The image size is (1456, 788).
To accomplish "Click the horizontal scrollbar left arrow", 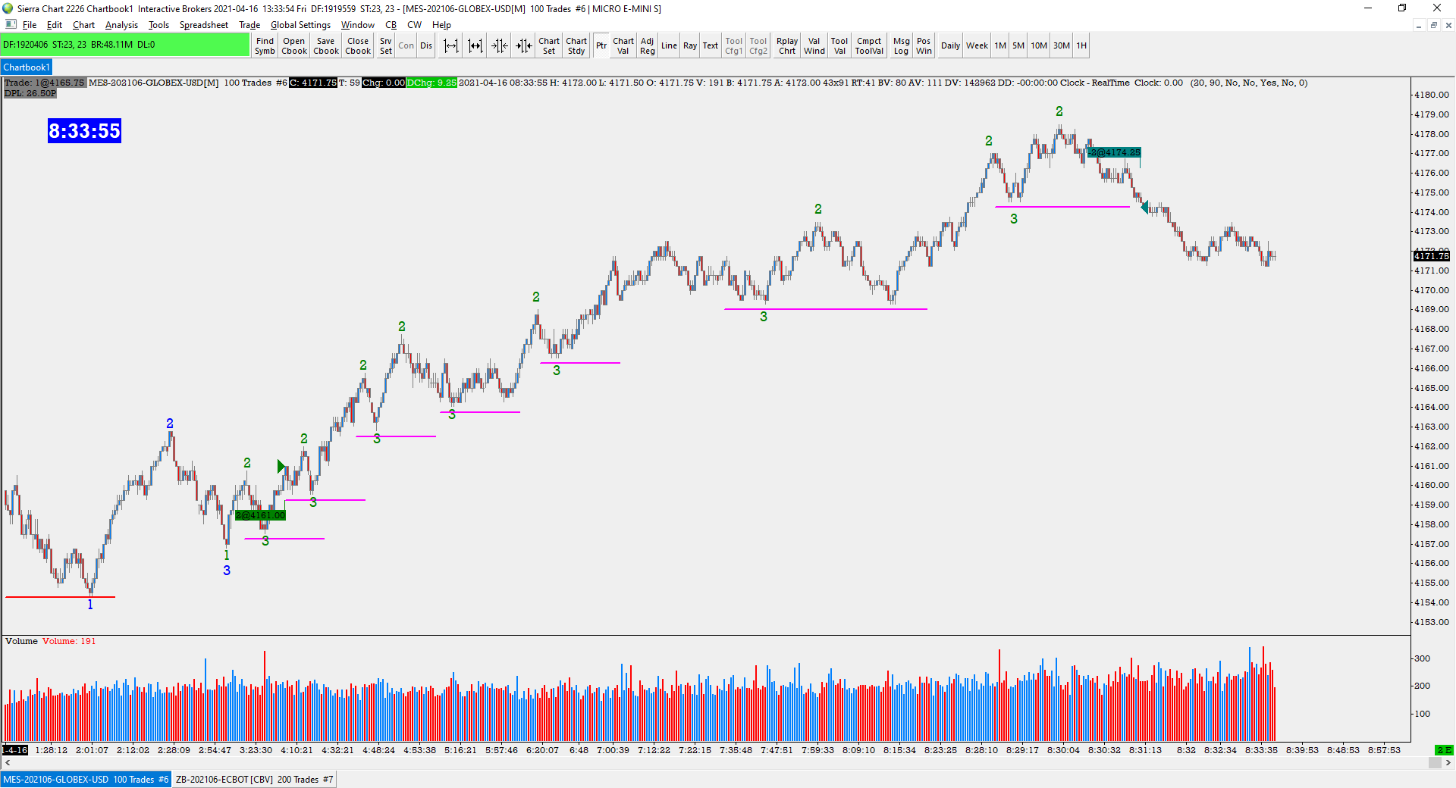I will point(8,763).
